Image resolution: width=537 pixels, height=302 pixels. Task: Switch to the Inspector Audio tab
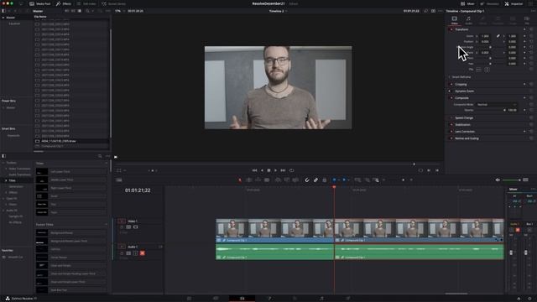coord(468,20)
